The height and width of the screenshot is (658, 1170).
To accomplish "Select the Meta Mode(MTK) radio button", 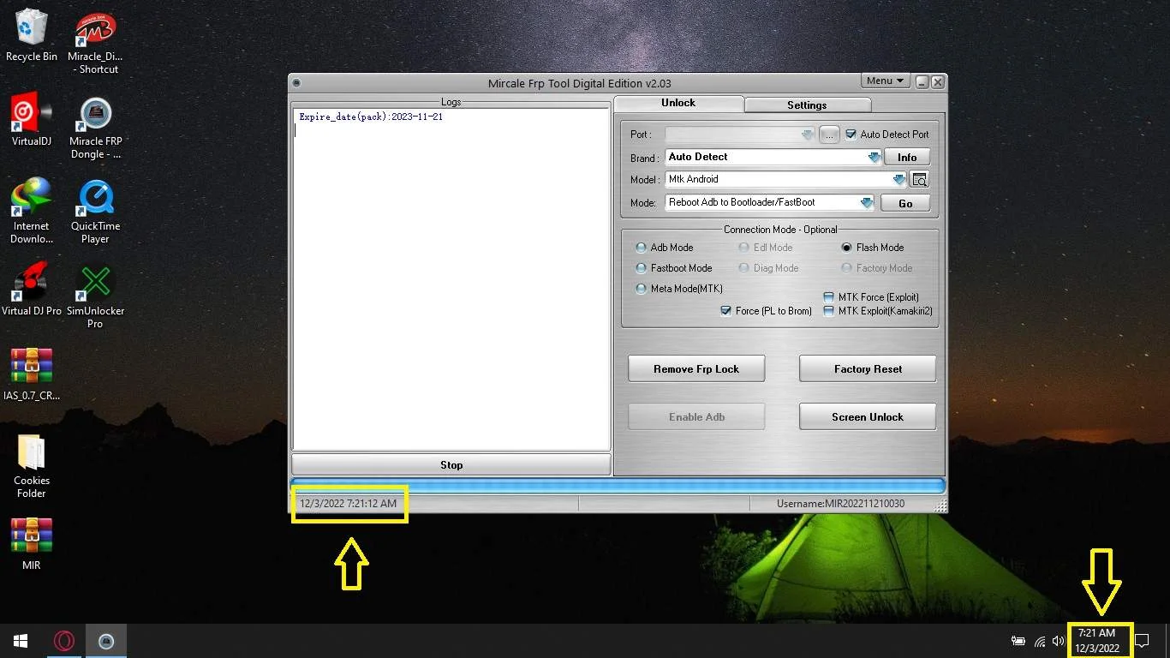I will click(641, 289).
